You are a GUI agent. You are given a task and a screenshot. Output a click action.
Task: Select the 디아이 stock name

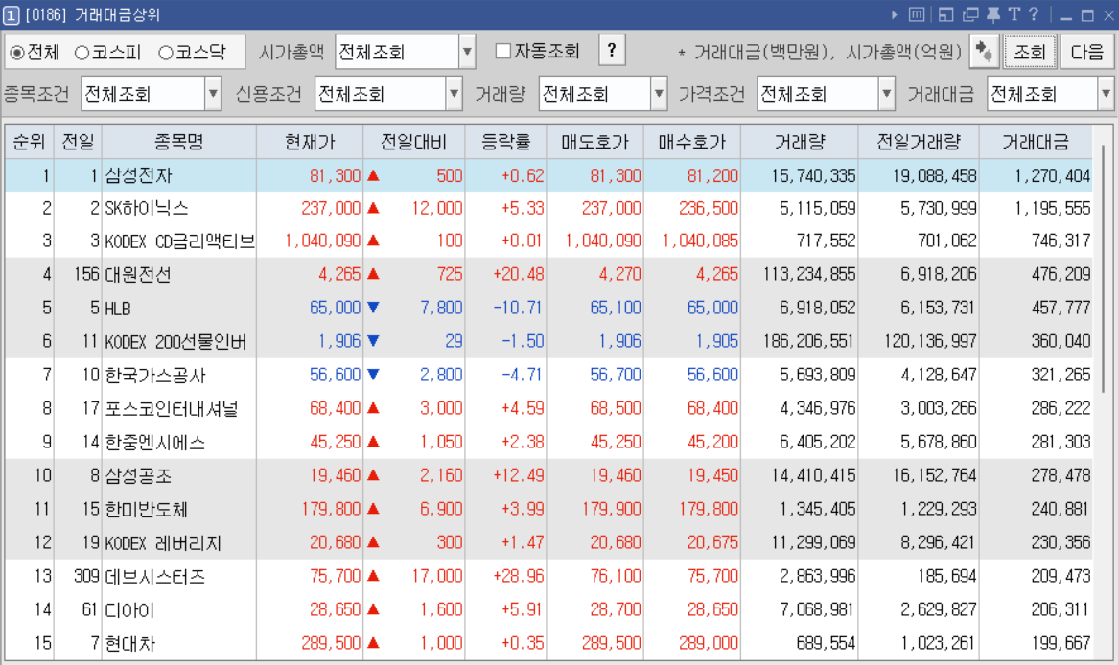click(x=129, y=610)
